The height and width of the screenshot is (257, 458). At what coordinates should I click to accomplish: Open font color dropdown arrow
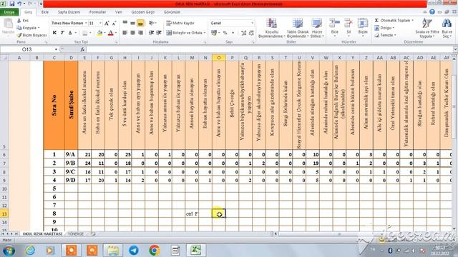(116, 33)
